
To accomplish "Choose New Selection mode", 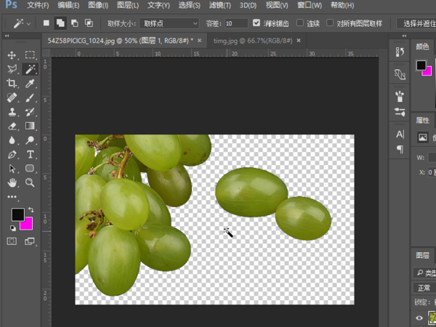I will 47,23.
